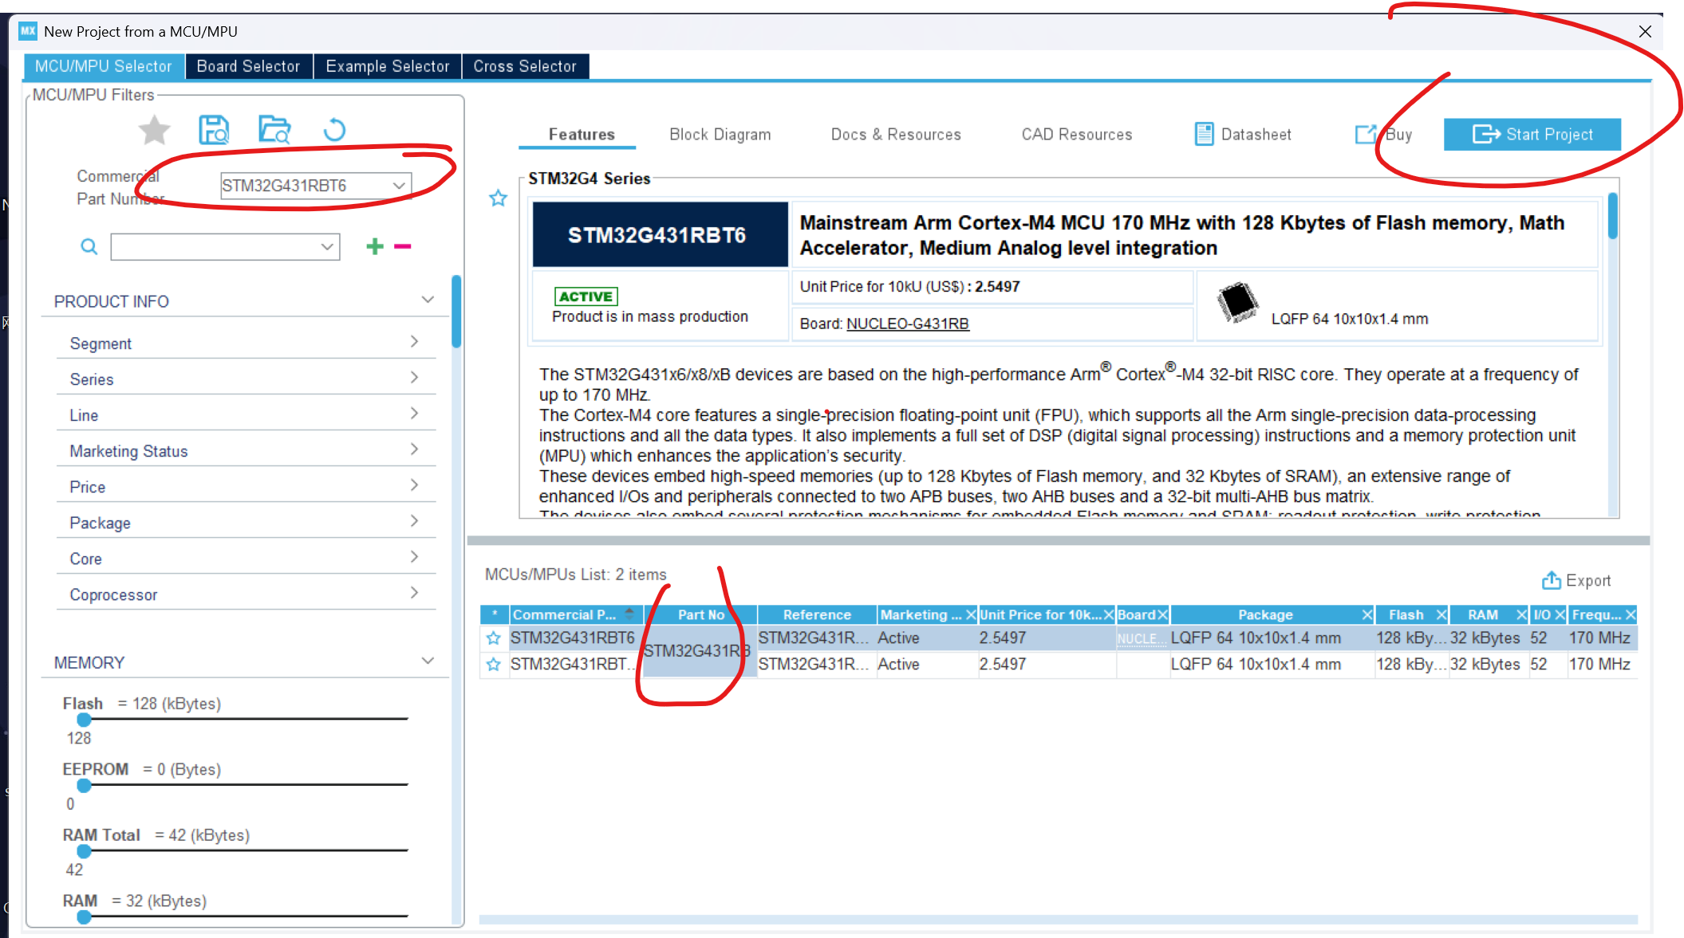Click the pink minus remove-filter icon
The height and width of the screenshot is (938, 1684).
click(x=403, y=247)
